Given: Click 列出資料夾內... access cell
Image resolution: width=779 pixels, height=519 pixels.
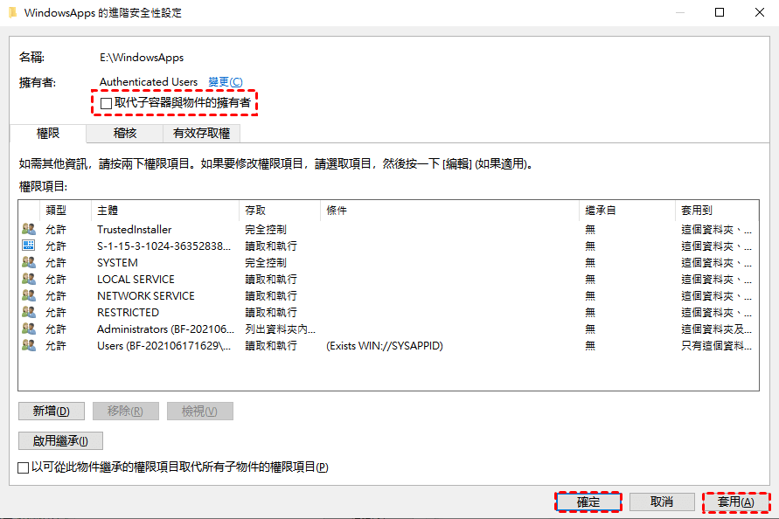Looking at the screenshot, I should point(280,329).
